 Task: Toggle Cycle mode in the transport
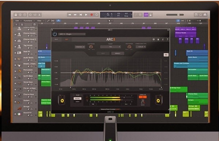tap(97, 15)
